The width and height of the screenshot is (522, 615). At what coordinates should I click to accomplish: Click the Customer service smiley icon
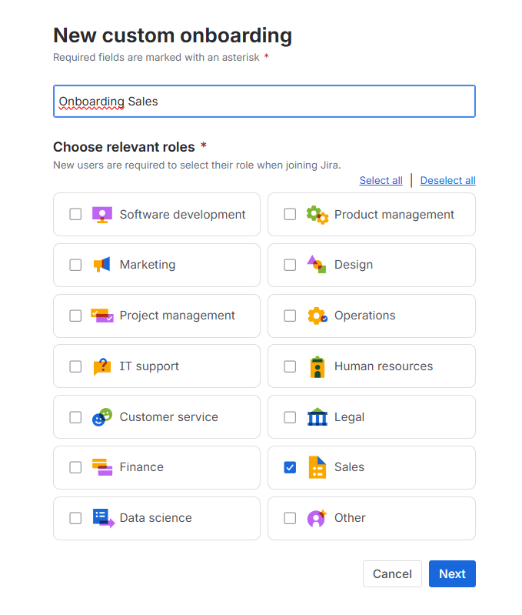pyautogui.click(x=102, y=417)
